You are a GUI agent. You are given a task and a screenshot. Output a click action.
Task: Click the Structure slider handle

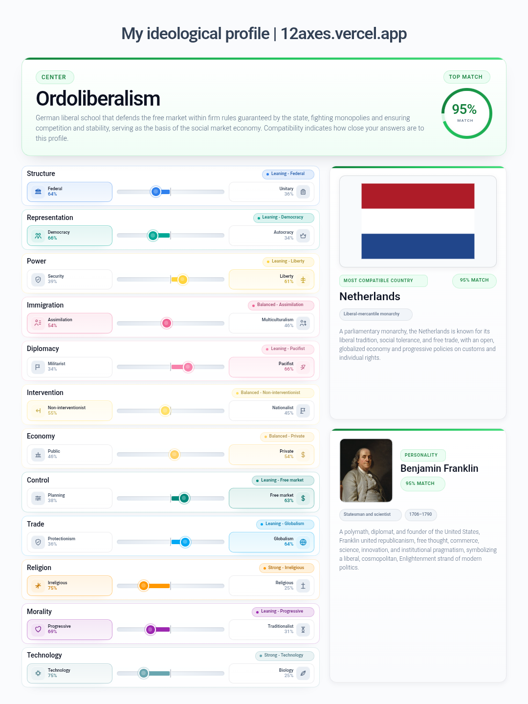pos(156,192)
